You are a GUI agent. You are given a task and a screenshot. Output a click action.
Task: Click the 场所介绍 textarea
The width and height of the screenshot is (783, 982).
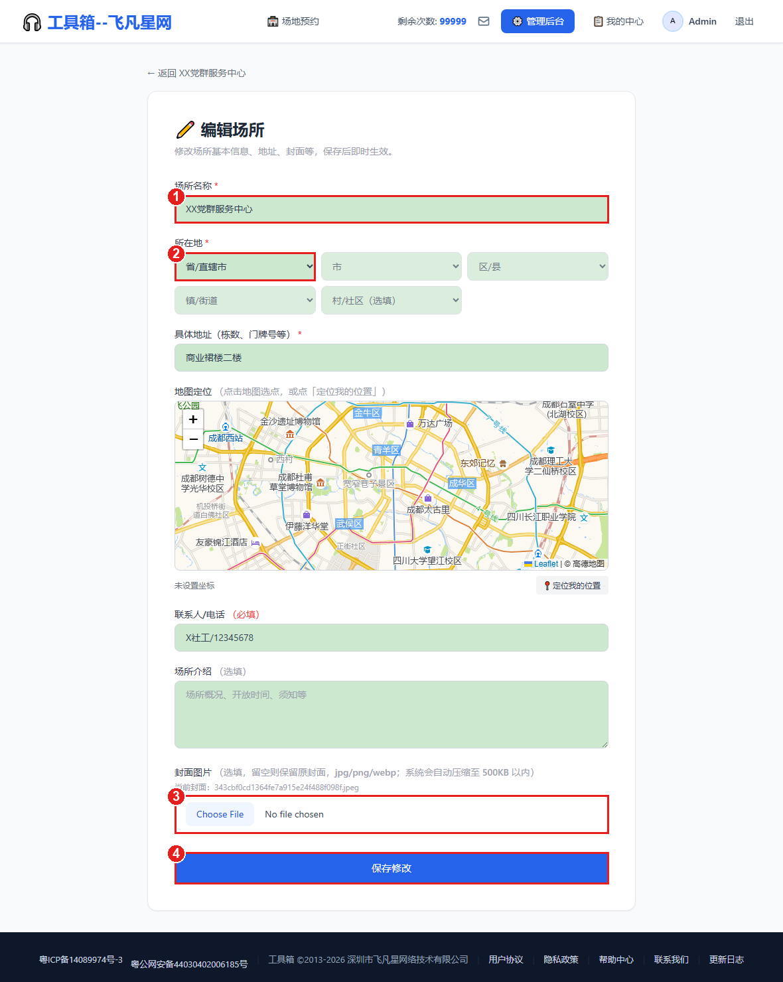(391, 715)
